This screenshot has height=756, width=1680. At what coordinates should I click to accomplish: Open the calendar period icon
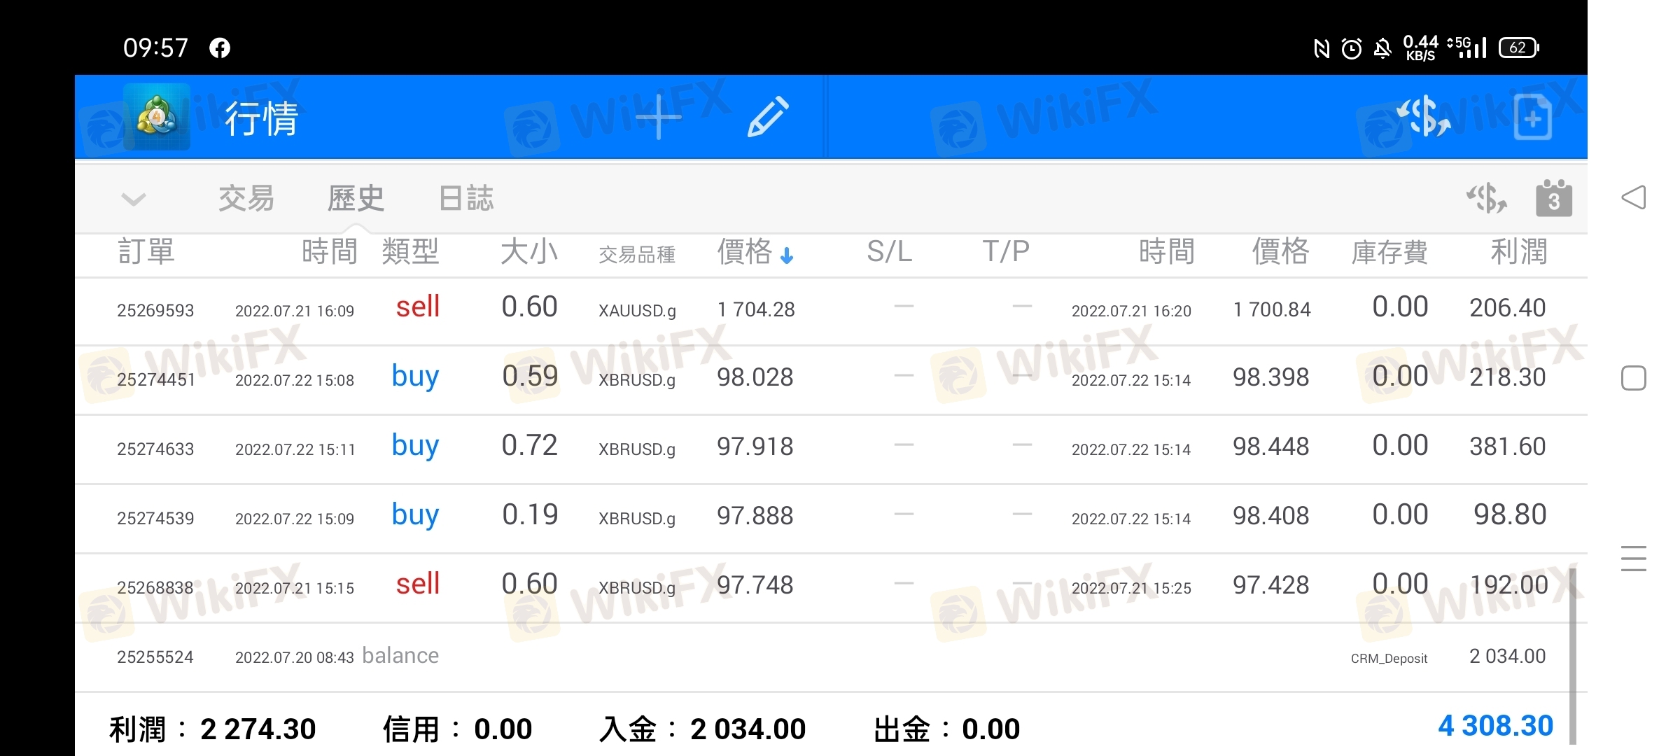pyautogui.click(x=1554, y=199)
